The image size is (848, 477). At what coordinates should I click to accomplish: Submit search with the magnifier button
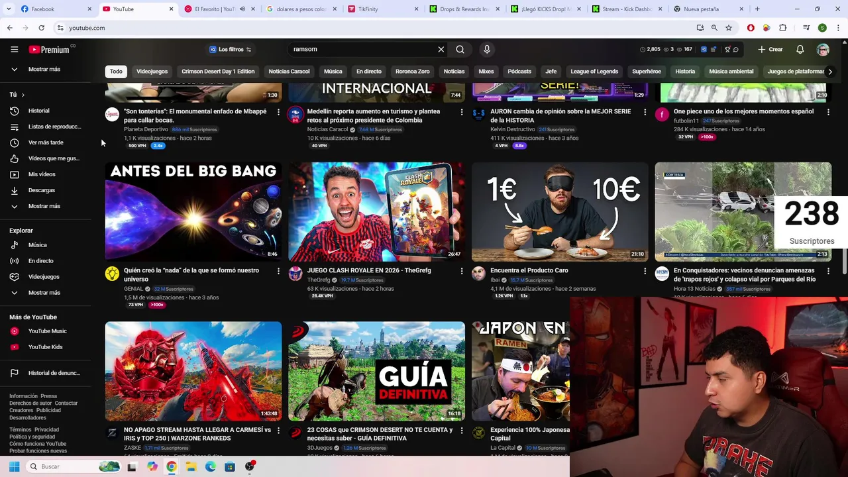tap(460, 49)
